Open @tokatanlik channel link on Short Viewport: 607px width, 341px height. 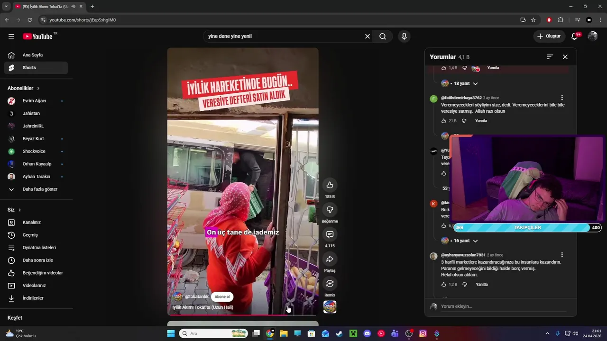[196, 297]
